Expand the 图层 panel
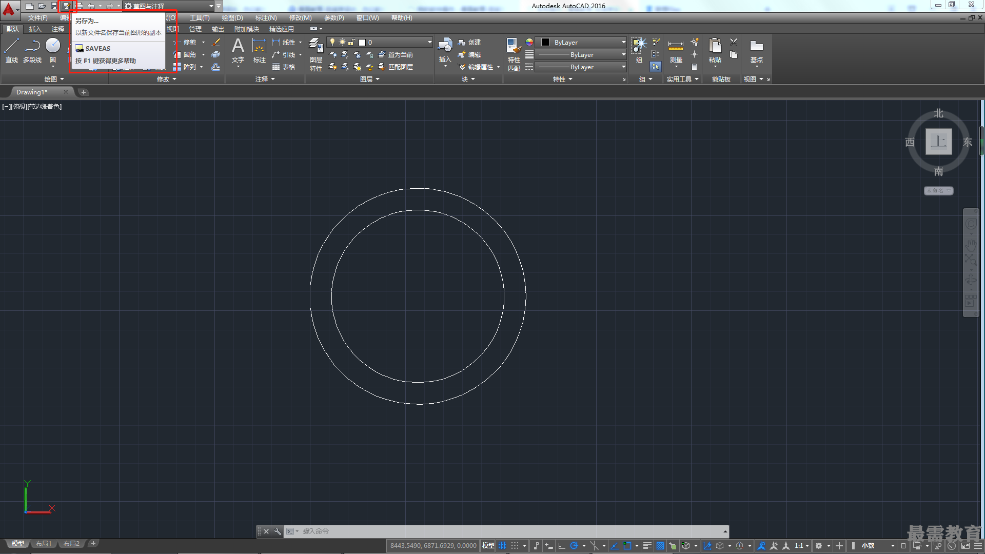 (x=370, y=79)
